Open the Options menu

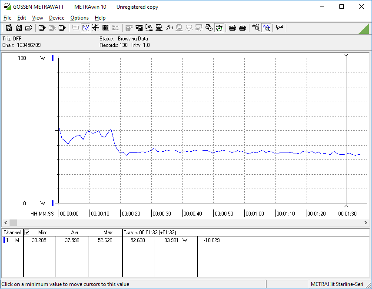(80, 18)
